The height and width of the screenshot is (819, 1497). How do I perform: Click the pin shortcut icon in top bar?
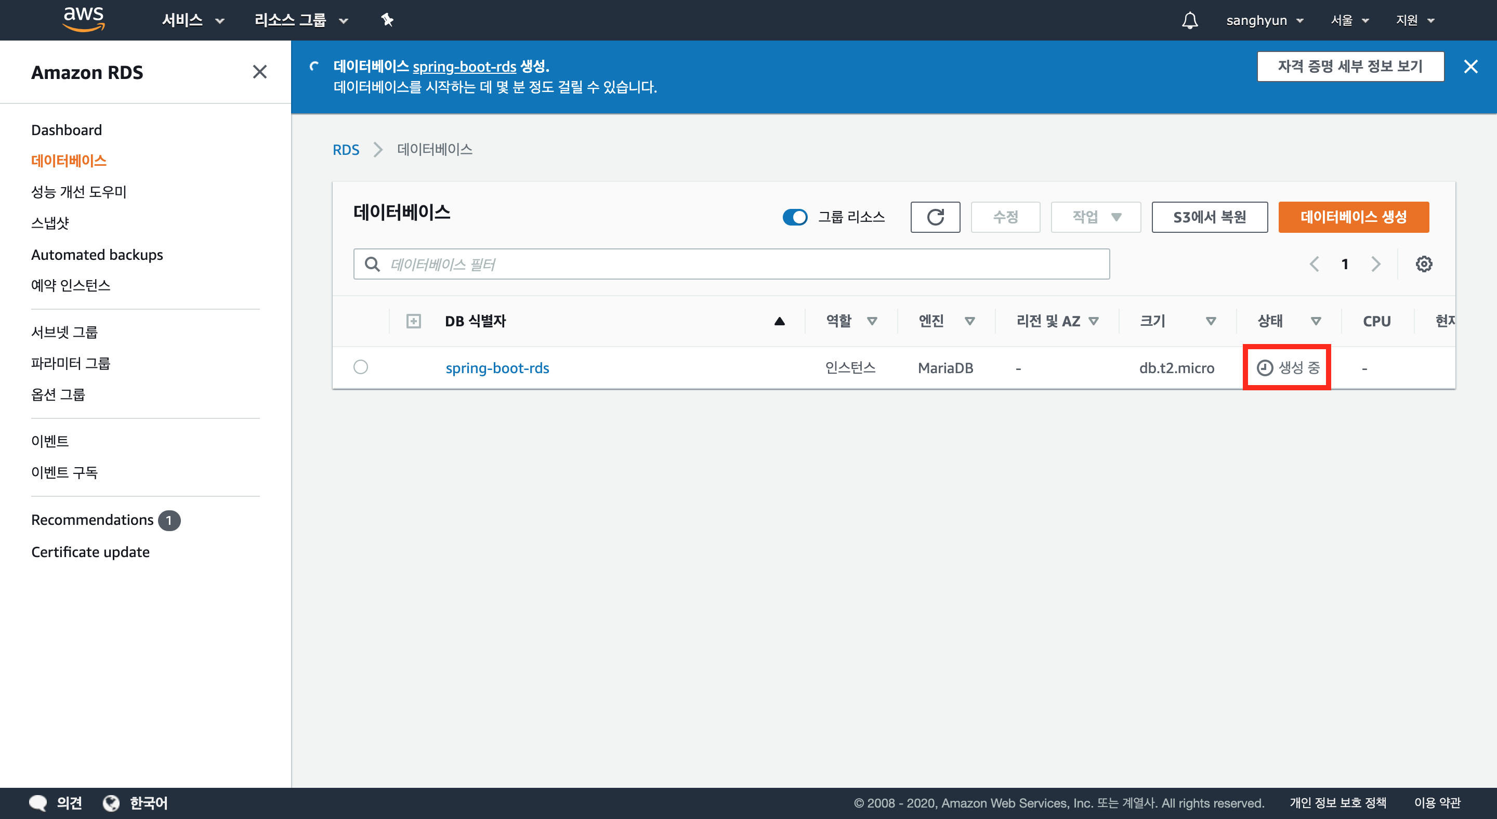tap(387, 20)
